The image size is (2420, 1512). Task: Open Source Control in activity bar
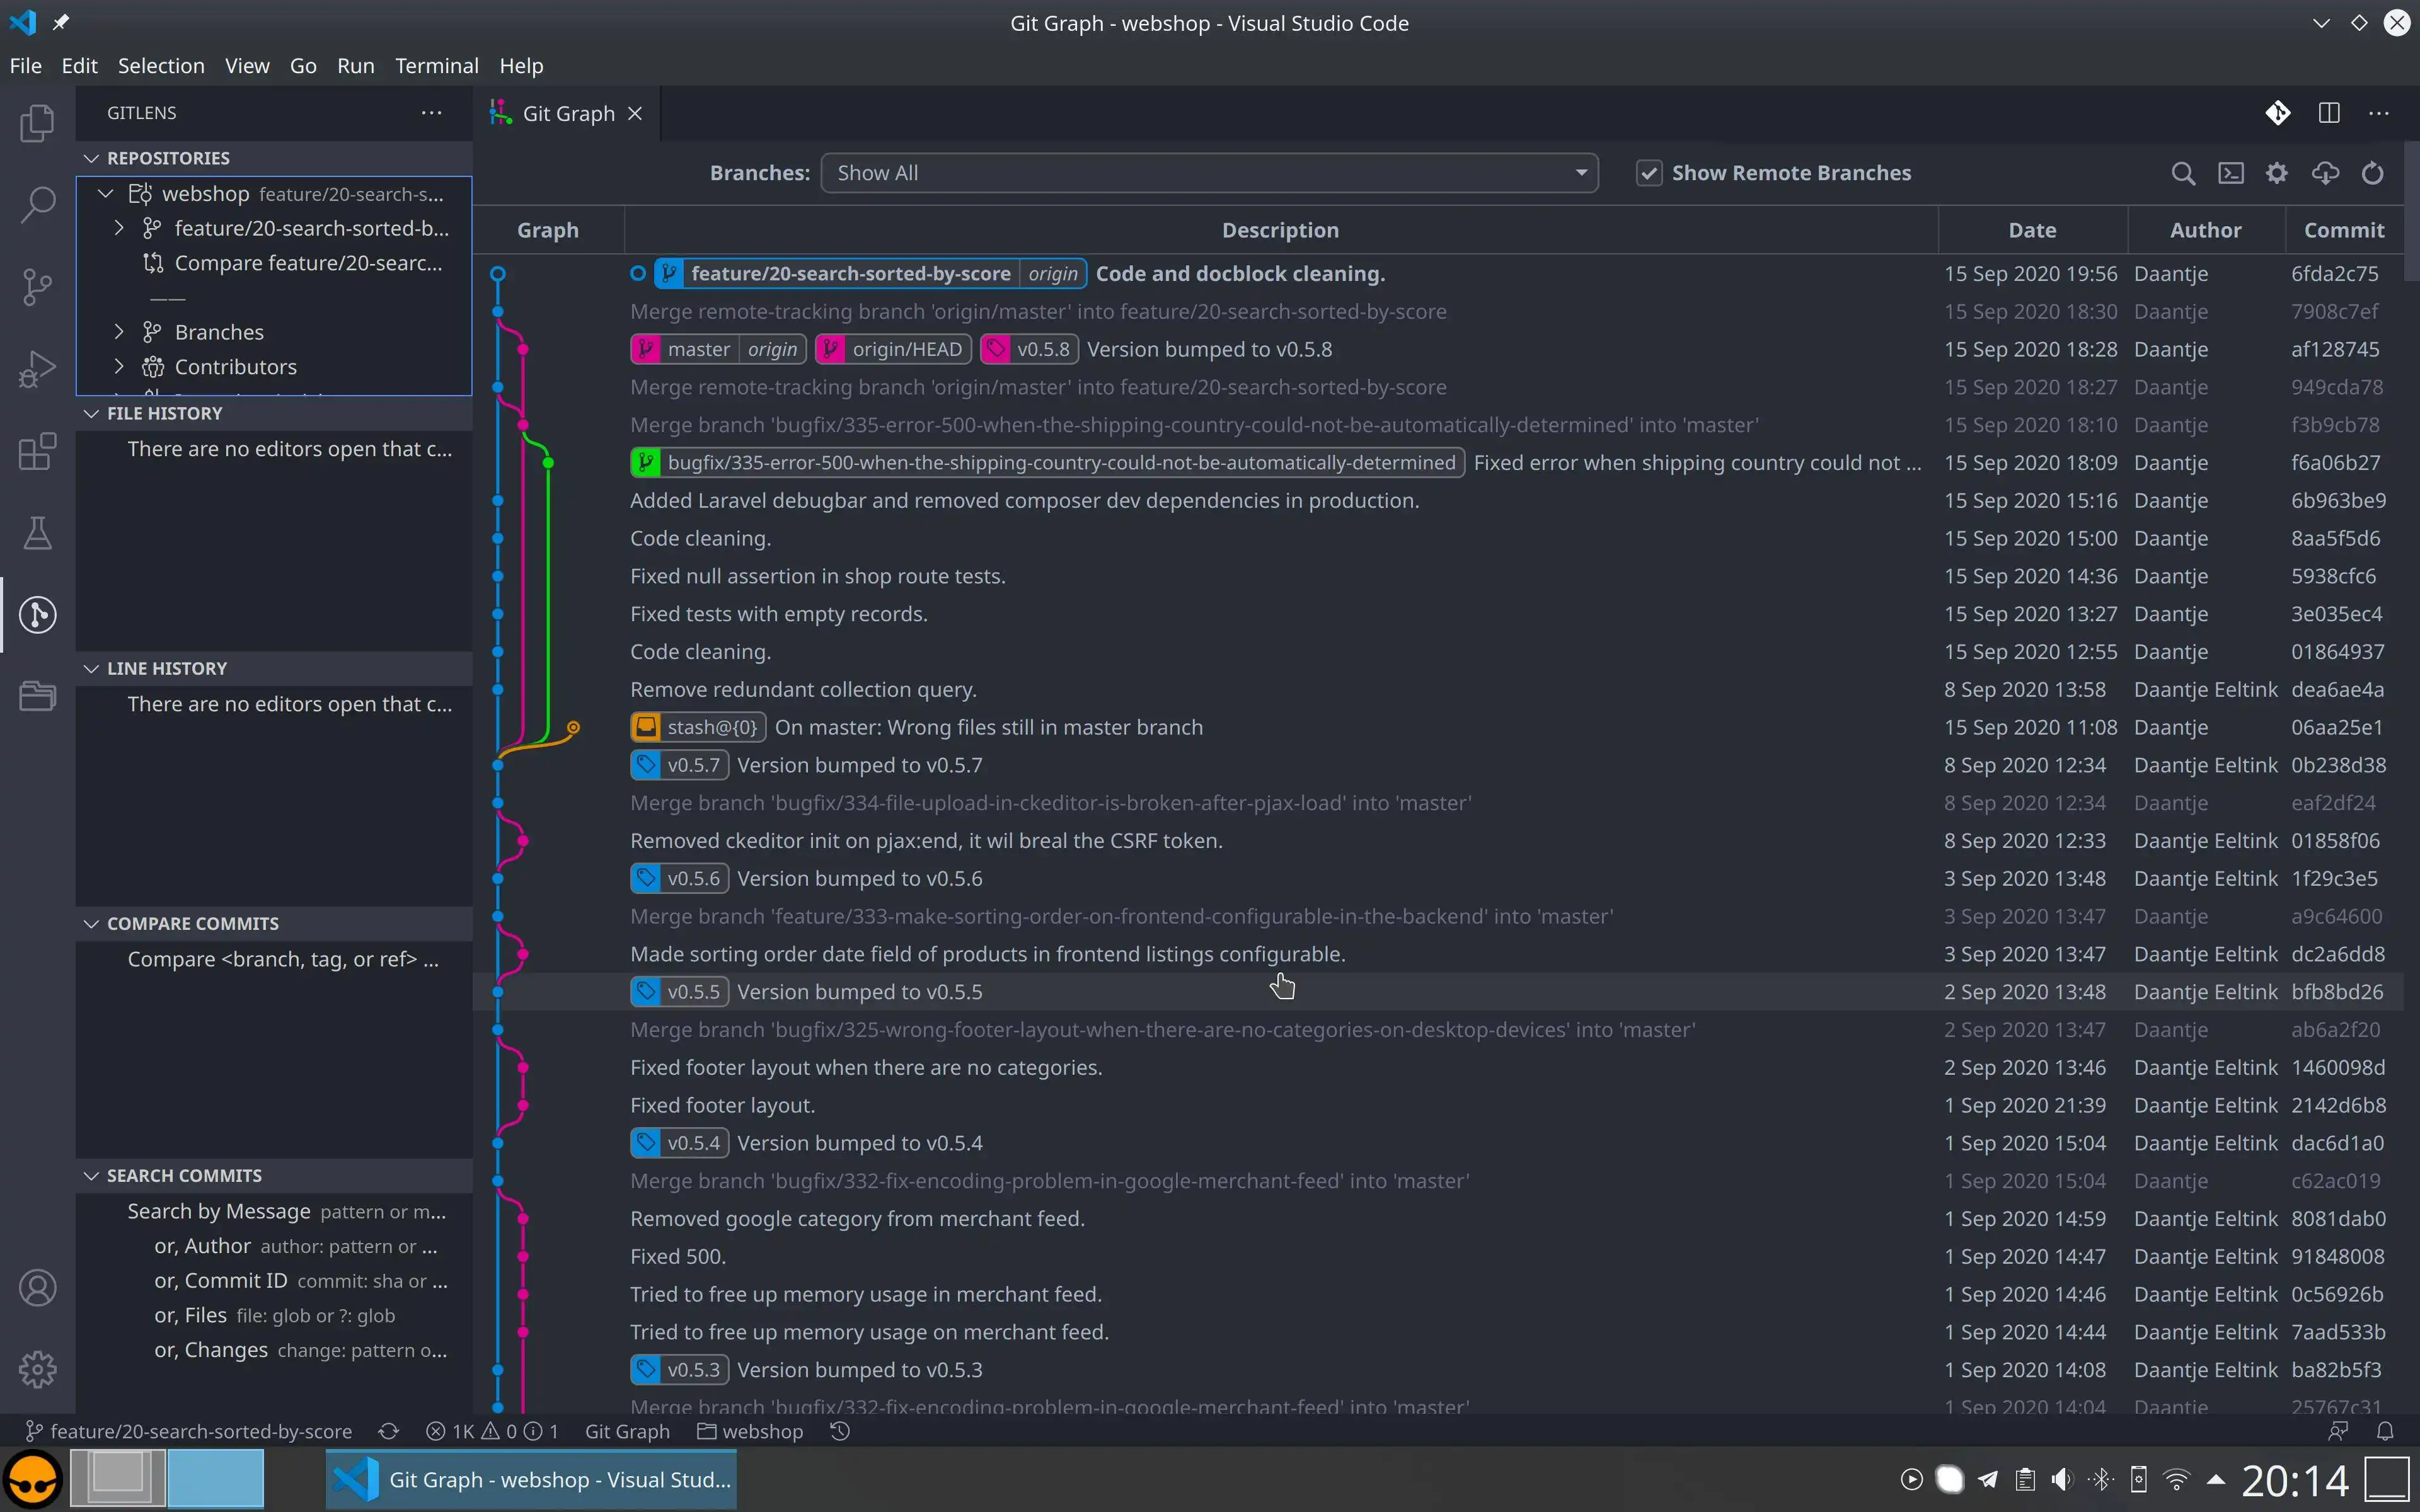pyautogui.click(x=37, y=287)
